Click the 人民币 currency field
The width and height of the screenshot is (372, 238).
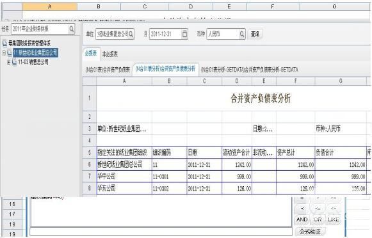[226, 34]
